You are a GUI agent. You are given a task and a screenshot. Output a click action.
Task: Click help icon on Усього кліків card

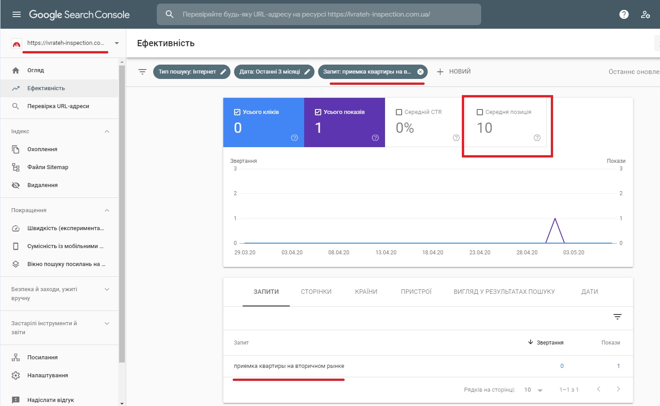[x=295, y=138]
